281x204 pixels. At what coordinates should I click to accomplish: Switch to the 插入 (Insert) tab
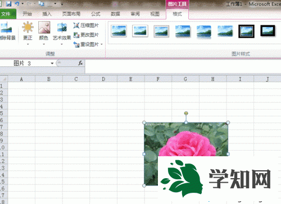click(47, 14)
